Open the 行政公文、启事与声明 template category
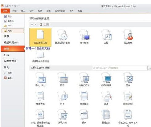This screenshot has width=151, height=127. tap(128, 118)
